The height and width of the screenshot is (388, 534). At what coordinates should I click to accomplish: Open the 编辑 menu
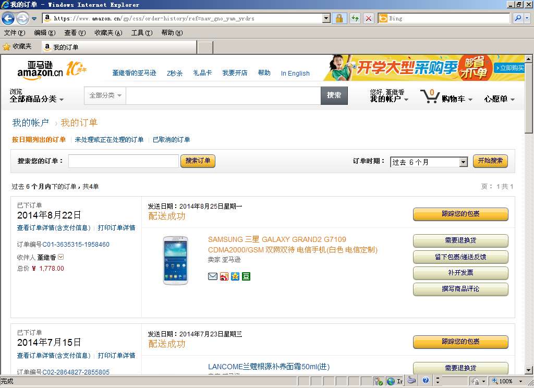(45, 33)
